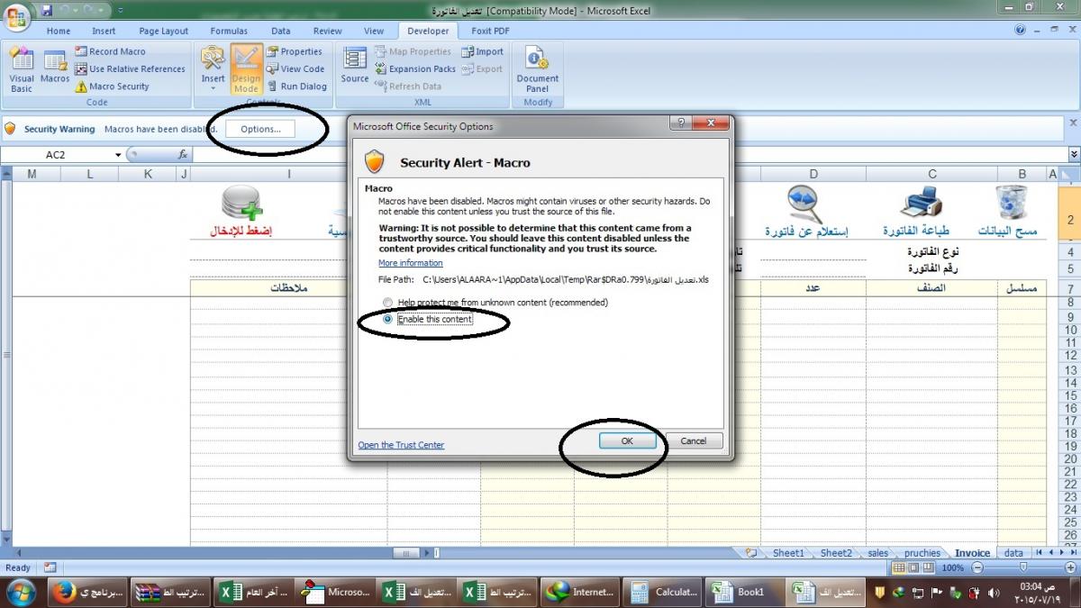Image resolution: width=1081 pixels, height=608 pixels.
Task: Select Enable this content option
Action: tap(428, 319)
